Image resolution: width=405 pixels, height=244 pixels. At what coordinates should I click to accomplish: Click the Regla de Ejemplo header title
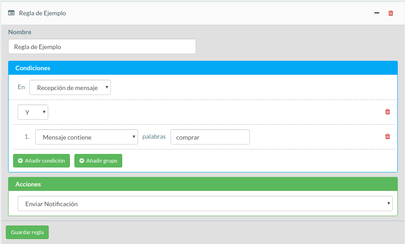pos(42,13)
